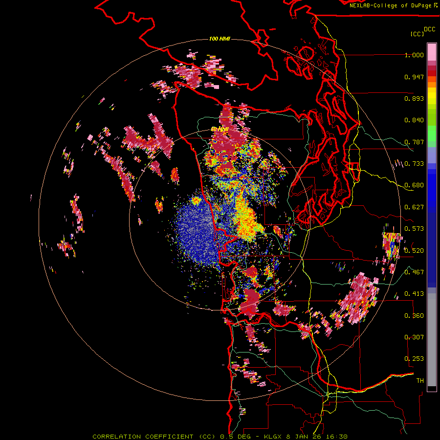Select the 0.520 legend value
This screenshot has height=440, width=440.
click(414, 251)
